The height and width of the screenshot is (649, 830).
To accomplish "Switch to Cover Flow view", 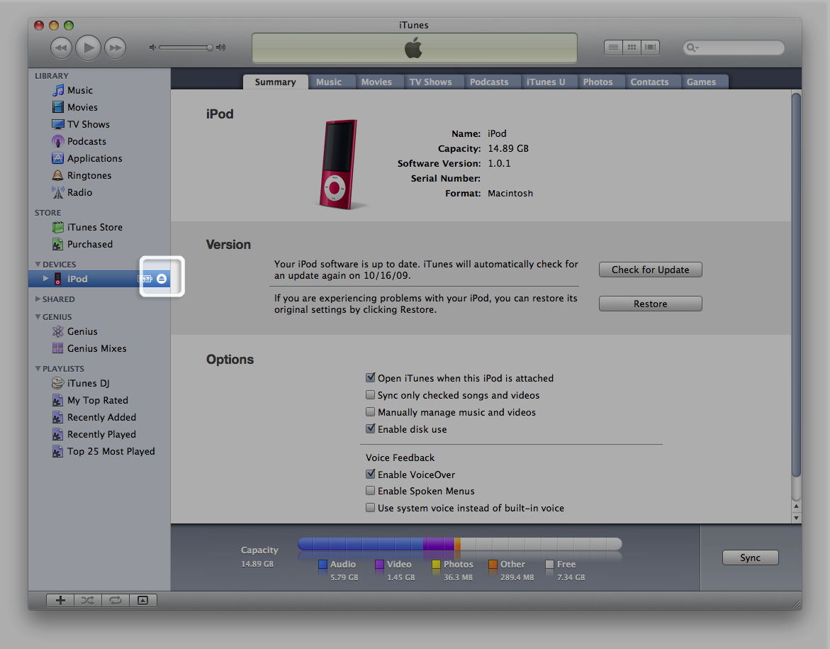I will (x=650, y=48).
